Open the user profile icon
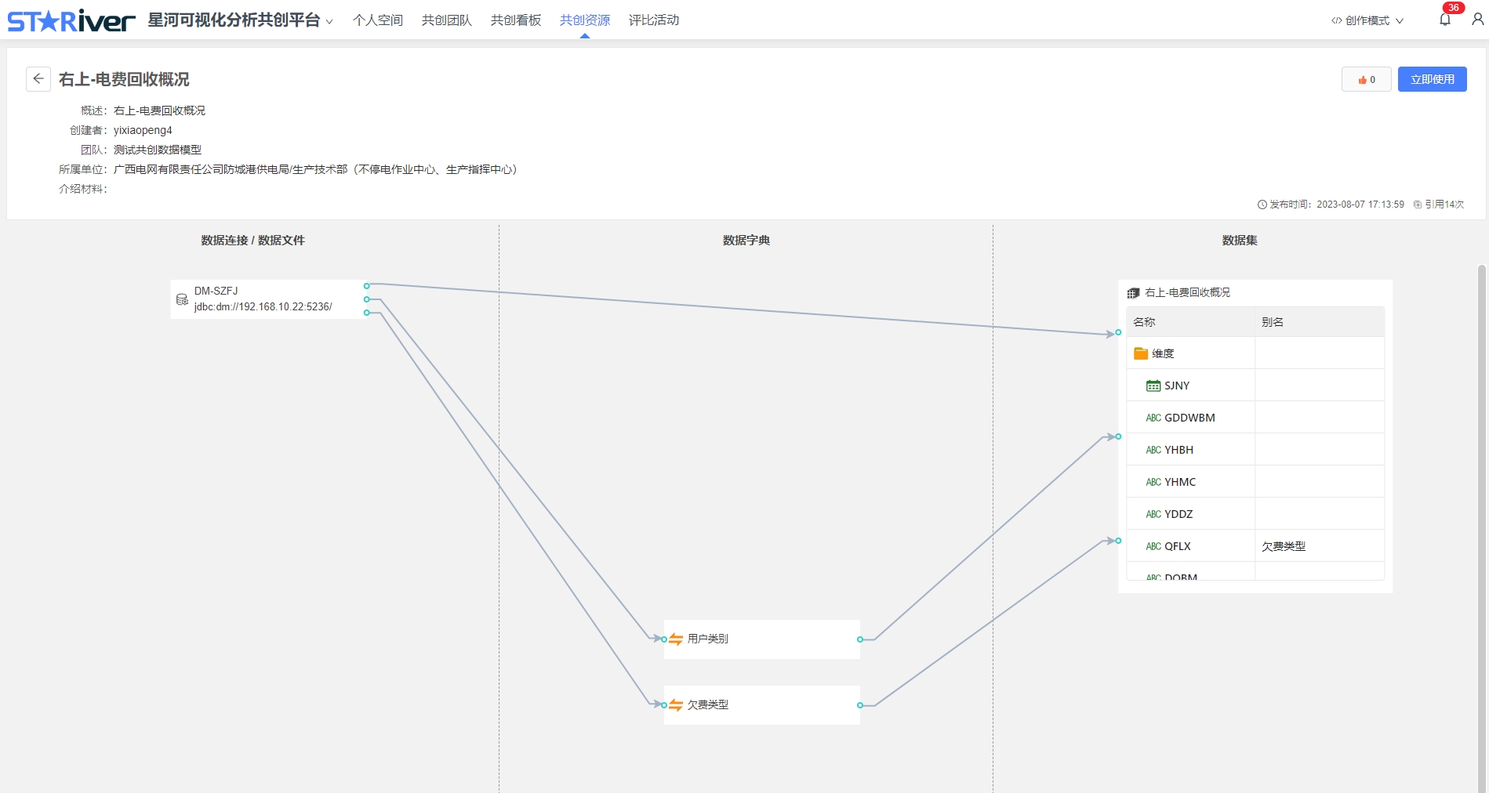 pyautogui.click(x=1477, y=20)
